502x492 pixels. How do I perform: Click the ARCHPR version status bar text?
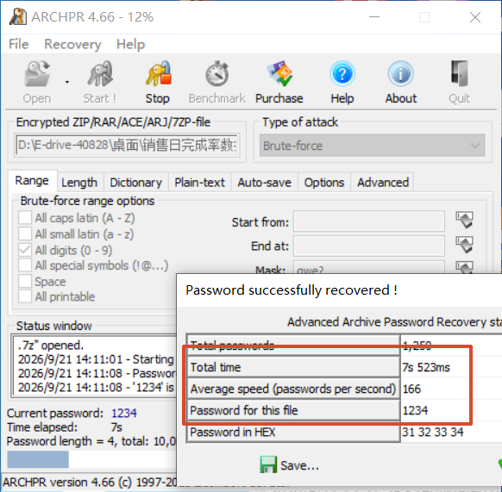point(89,482)
